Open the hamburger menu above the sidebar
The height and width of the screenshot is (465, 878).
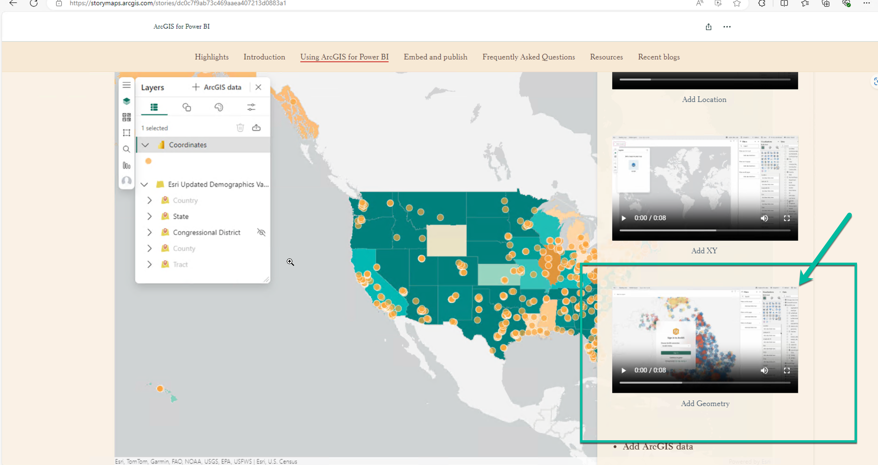tap(127, 85)
